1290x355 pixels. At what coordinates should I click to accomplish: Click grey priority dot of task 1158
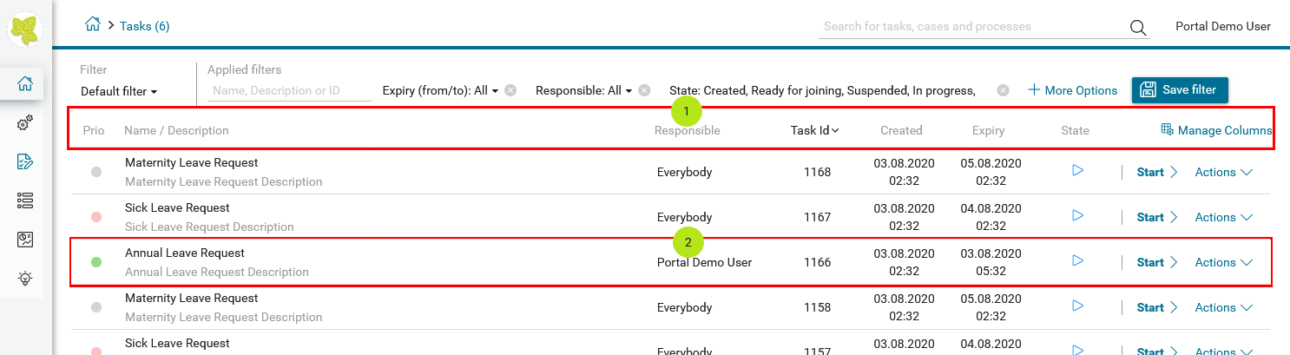click(96, 307)
